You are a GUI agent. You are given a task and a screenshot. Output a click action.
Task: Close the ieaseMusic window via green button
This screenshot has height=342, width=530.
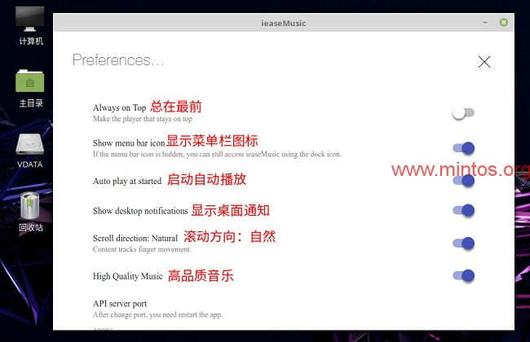click(504, 22)
